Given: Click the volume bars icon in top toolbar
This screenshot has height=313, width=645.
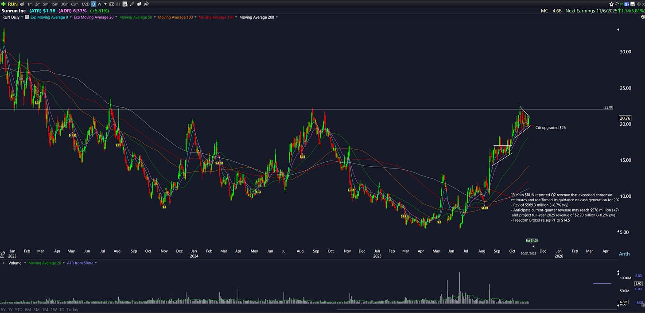Looking at the screenshot, I should 118,4.
